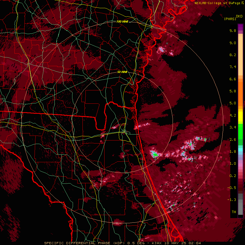Click the TH threshold label
The image size is (245, 245).
[x=234, y=212]
